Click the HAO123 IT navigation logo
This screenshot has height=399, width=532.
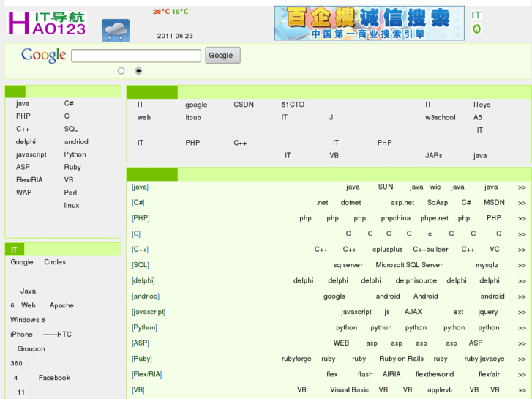point(47,23)
